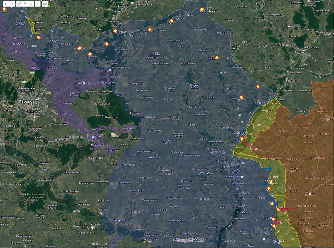Screen dimensions: 334x248
Task: Click the Покровское village label
Action: (317, 158)
